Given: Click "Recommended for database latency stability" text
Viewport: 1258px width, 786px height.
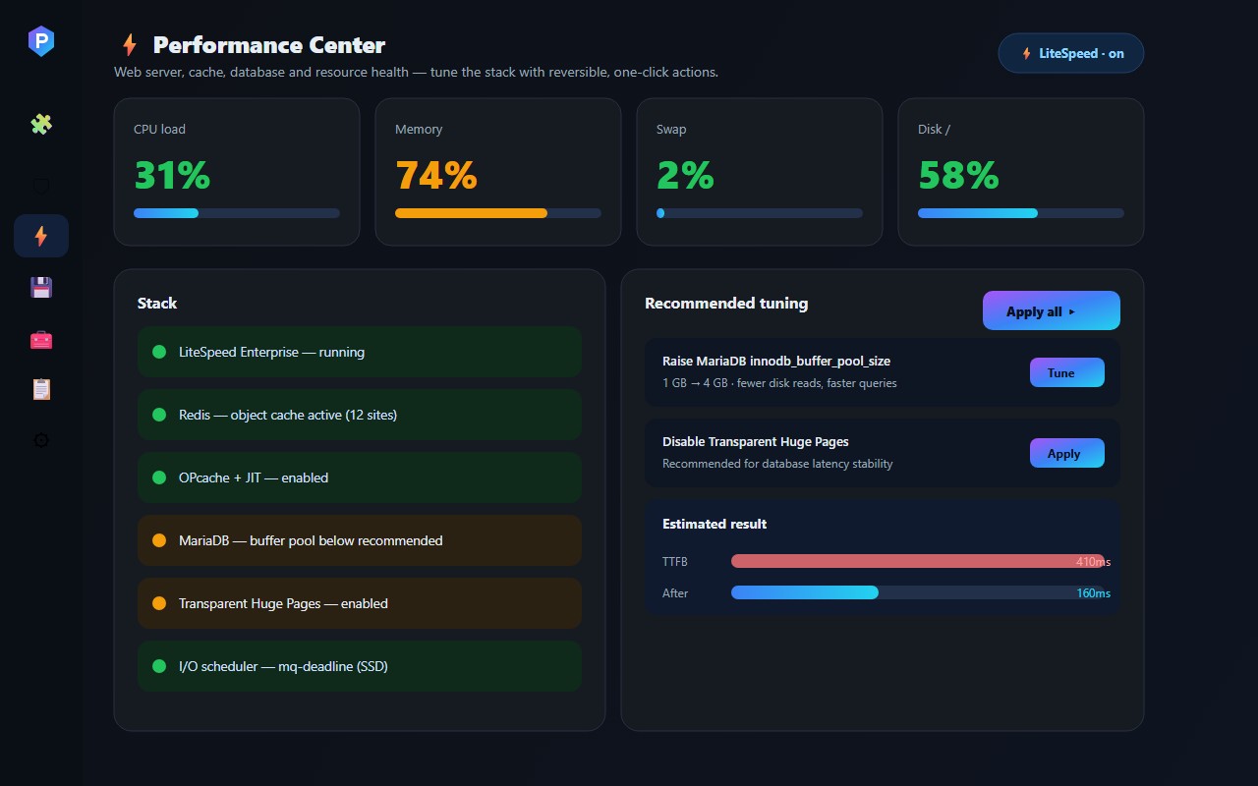Looking at the screenshot, I should point(777,464).
